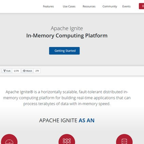Viewport: 144px width, 144px height.
Task: Click the Getting Started button
Action: coord(64,51)
